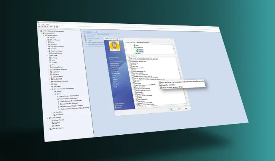275x161 pixels.
Task: Select the Drawings folder in dialog tree
Action: [x=141, y=51]
